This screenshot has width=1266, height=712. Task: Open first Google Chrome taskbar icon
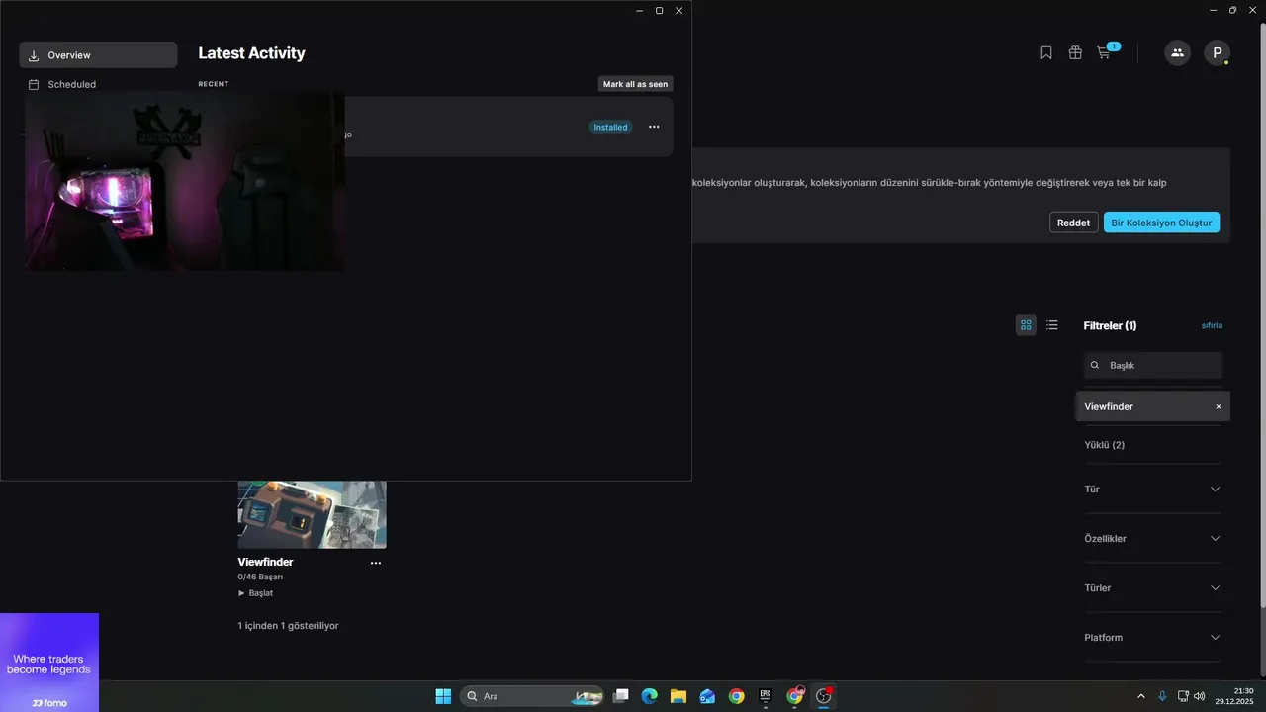736,696
